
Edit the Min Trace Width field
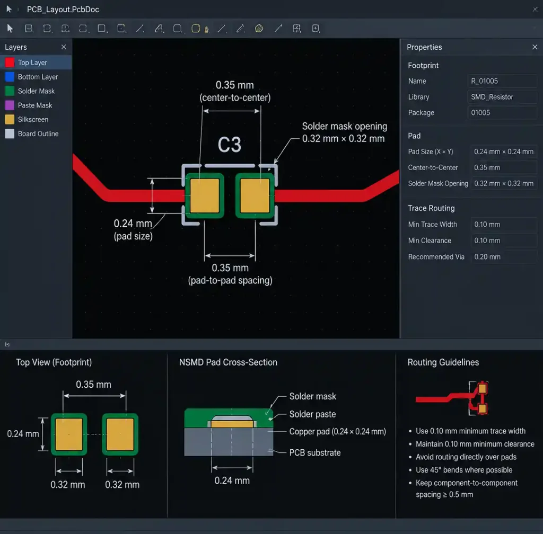504,224
